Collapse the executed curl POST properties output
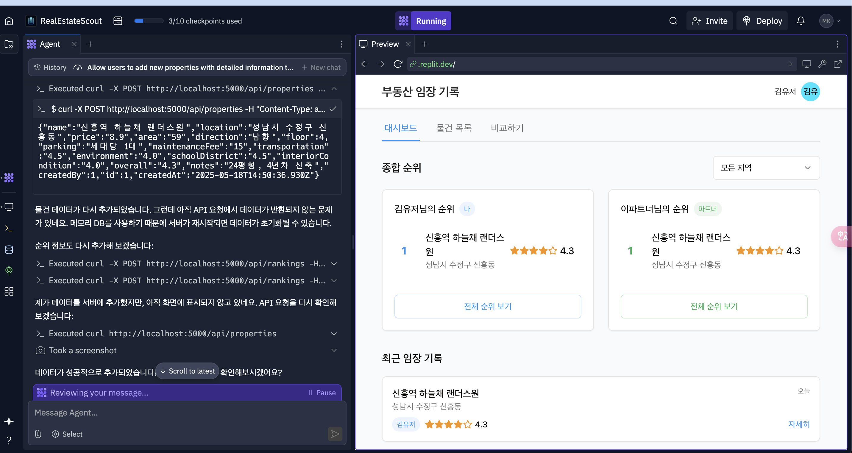 [334, 89]
